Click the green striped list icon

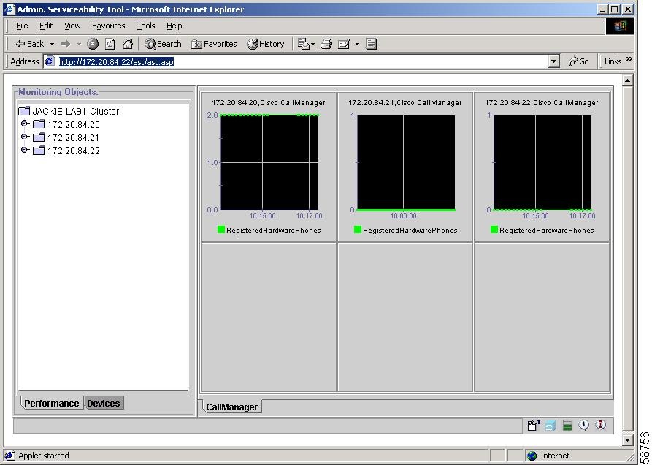[567, 425]
